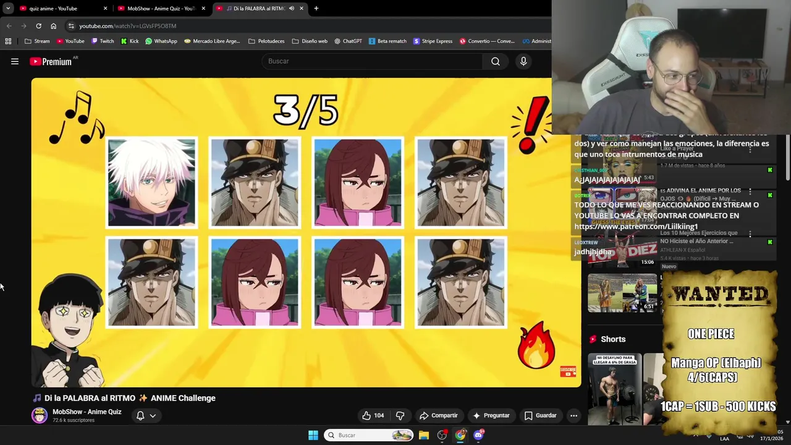The height and width of the screenshot is (445, 791).
Task: Mute the tab via audio speaker icon
Action: (x=293, y=9)
